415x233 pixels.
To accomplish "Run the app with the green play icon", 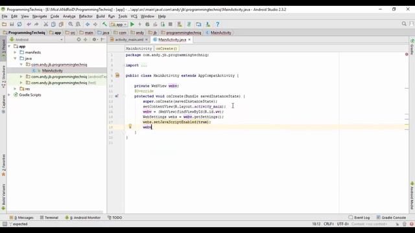I will point(132,25).
